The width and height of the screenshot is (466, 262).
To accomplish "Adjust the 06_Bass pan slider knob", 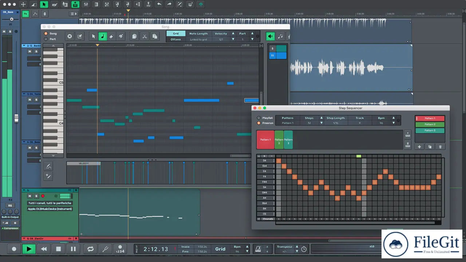I will pos(12,19).
